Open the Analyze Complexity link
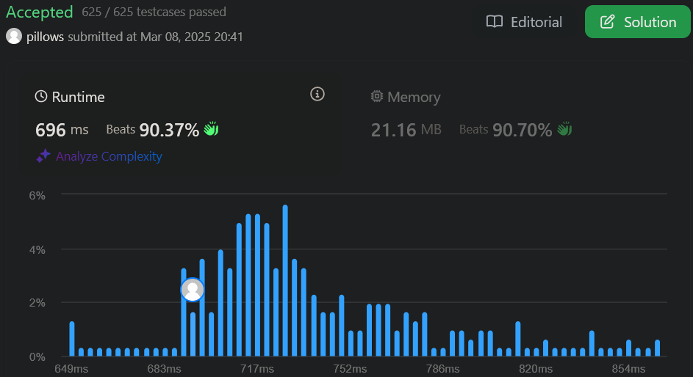The image size is (693, 377). click(109, 156)
